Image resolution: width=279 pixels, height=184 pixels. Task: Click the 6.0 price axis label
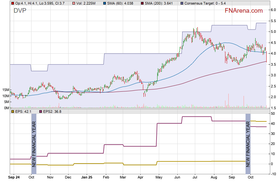pos(273,10)
